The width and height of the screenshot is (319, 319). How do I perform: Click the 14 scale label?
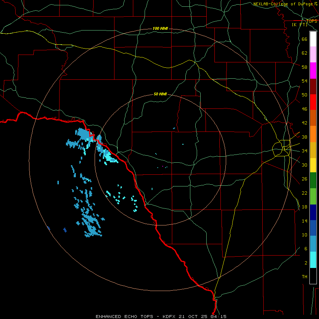[304, 221]
